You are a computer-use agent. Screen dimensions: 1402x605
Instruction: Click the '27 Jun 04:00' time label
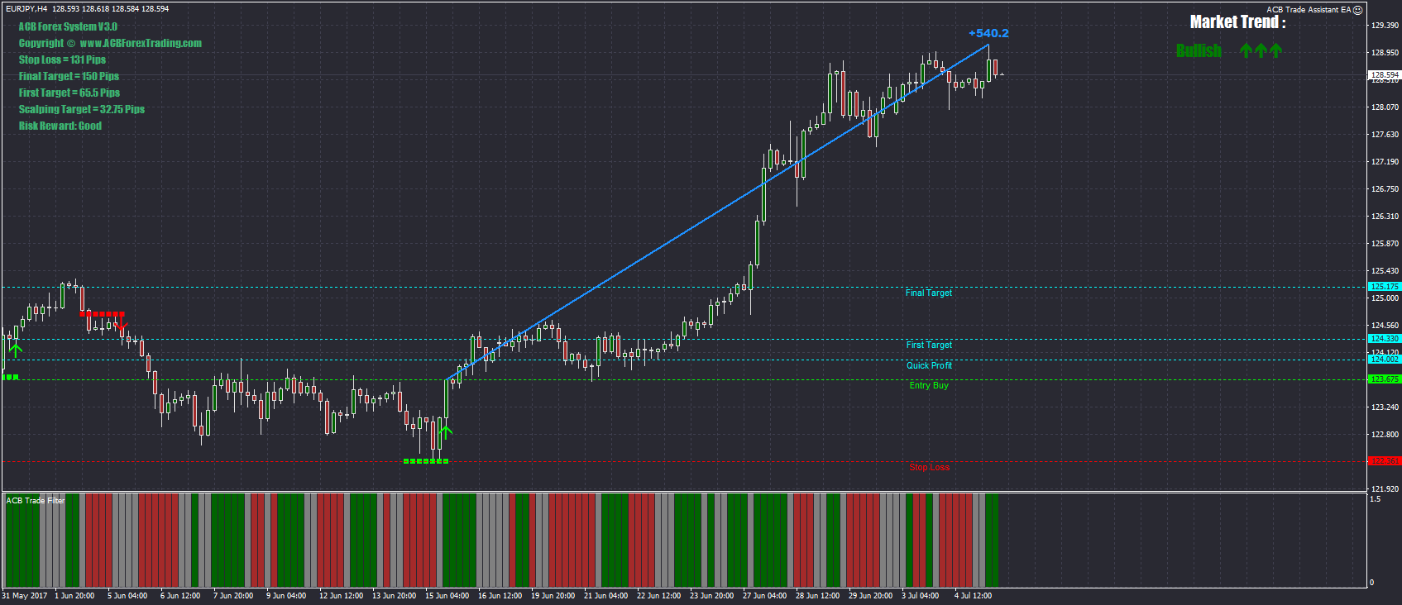tap(764, 596)
